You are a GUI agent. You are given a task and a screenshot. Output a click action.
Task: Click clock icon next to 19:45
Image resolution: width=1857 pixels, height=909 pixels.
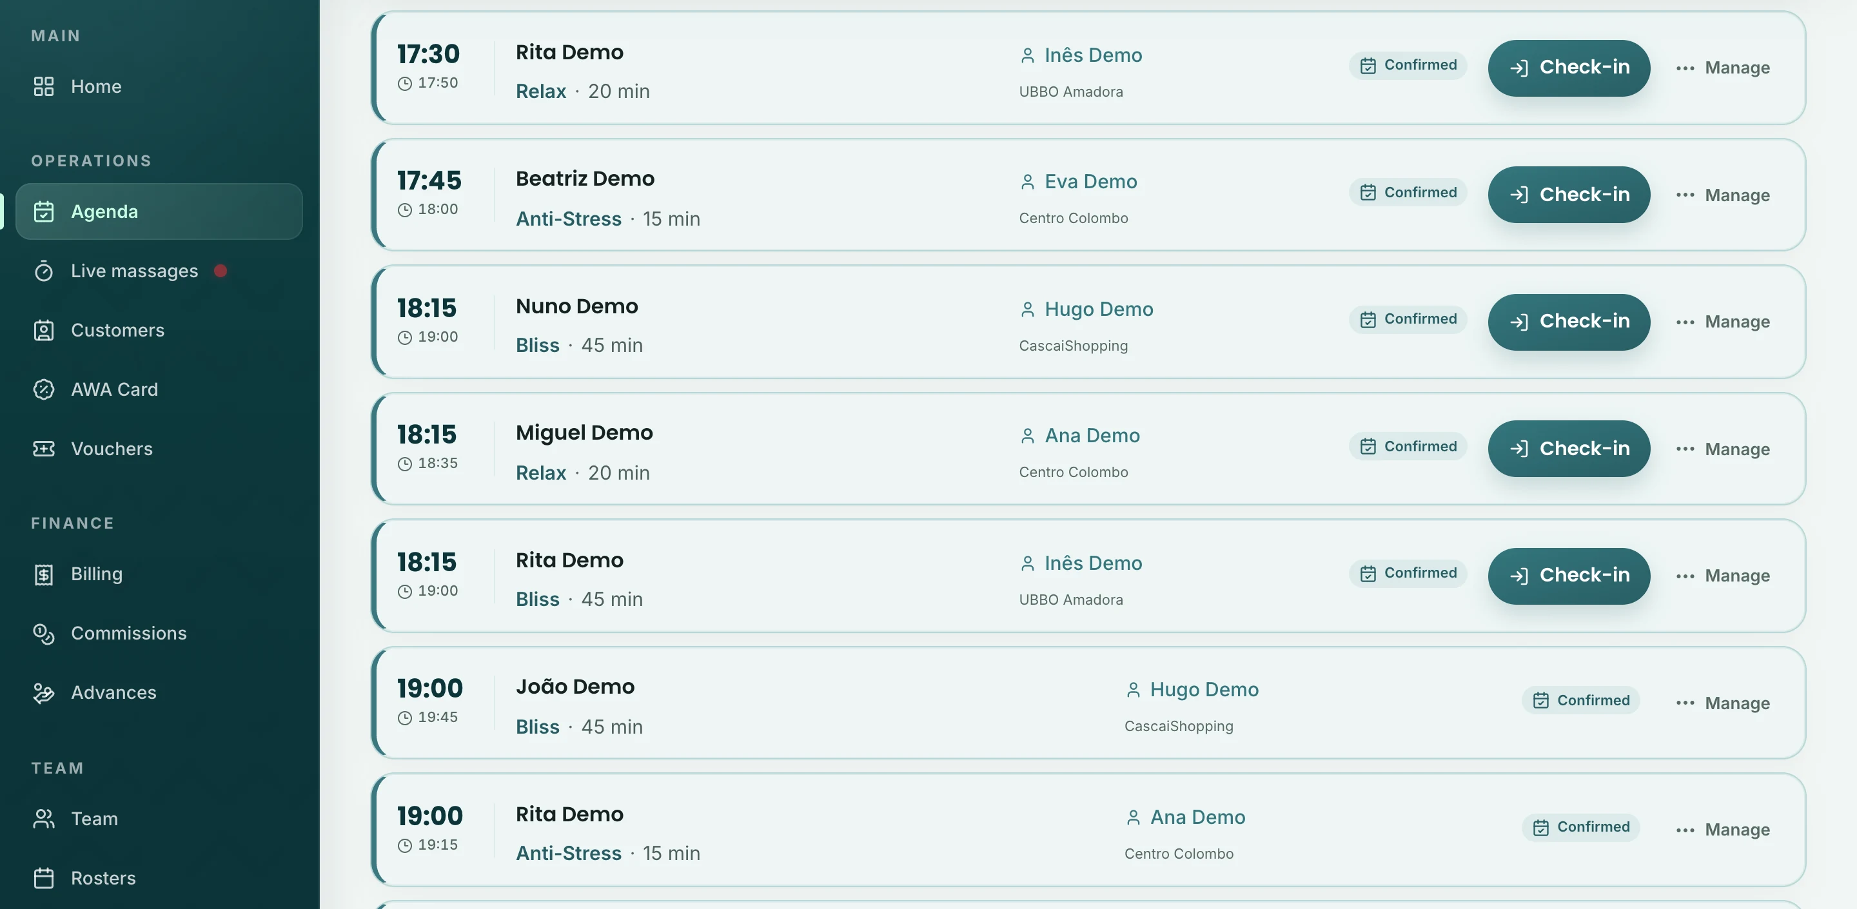click(x=405, y=718)
